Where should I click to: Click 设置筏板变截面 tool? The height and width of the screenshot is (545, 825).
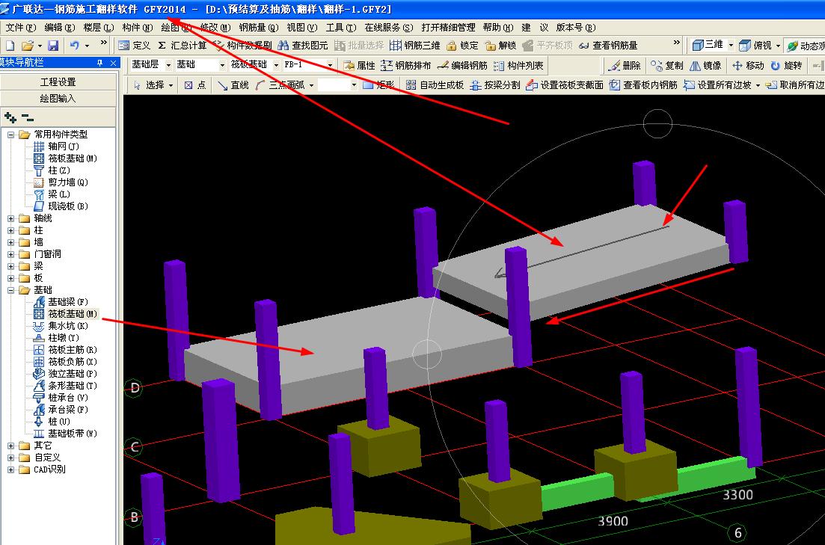(x=565, y=84)
